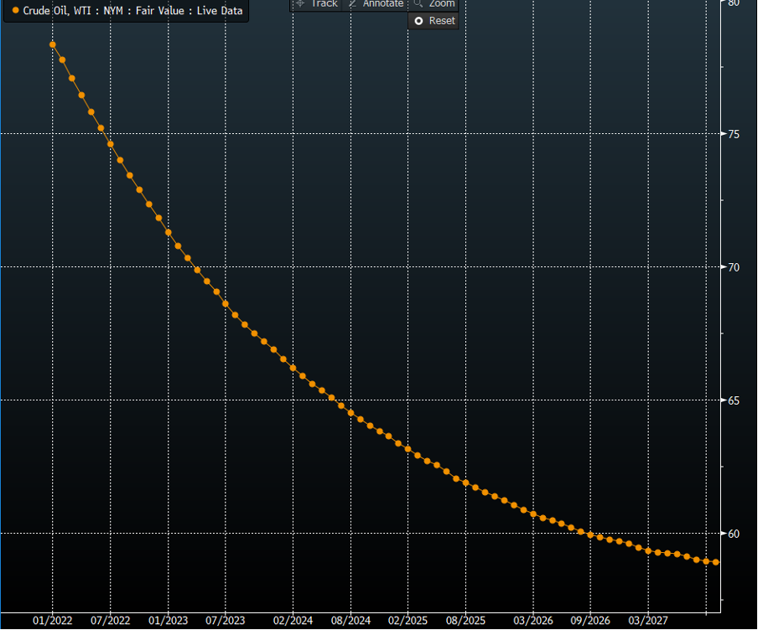
Task: Click the 07/2022 x-axis label
Action: [111, 621]
